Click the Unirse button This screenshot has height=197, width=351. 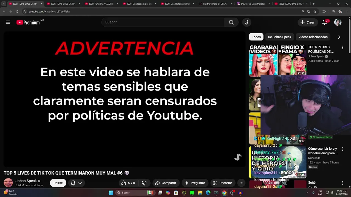coord(58,183)
